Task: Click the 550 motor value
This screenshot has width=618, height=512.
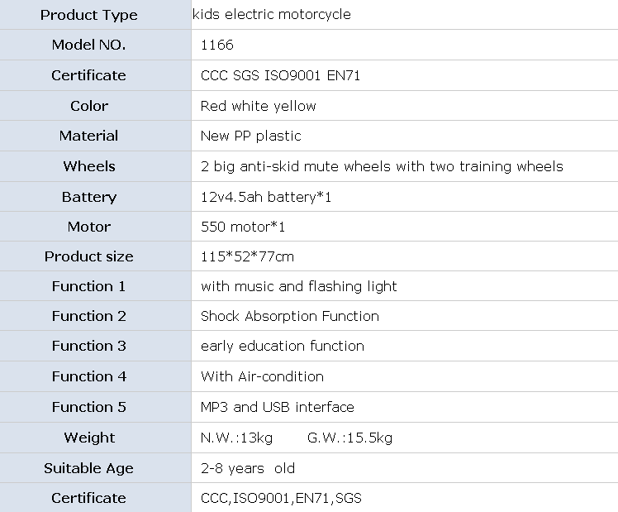Action: click(x=242, y=227)
